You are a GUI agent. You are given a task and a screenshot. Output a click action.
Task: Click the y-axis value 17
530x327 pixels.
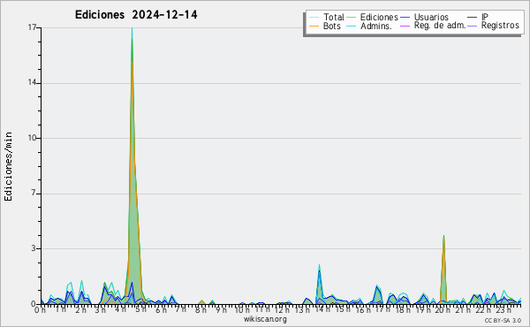pos(32,27)
